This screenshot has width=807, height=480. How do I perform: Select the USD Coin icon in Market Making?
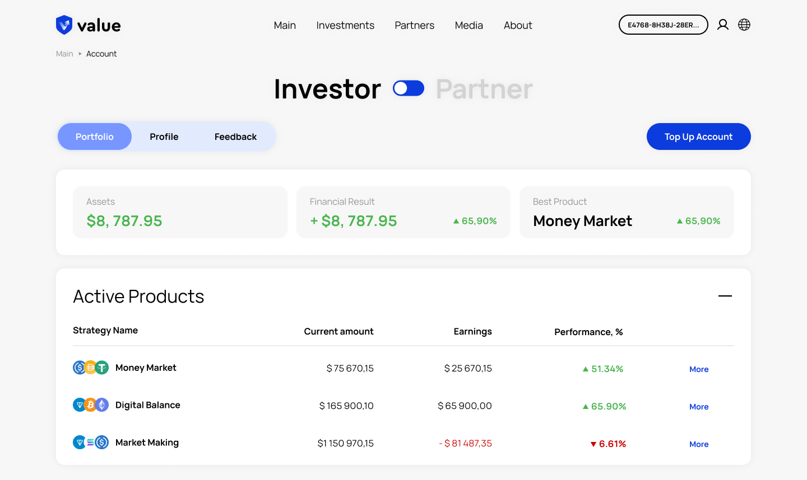coord(101,442)
